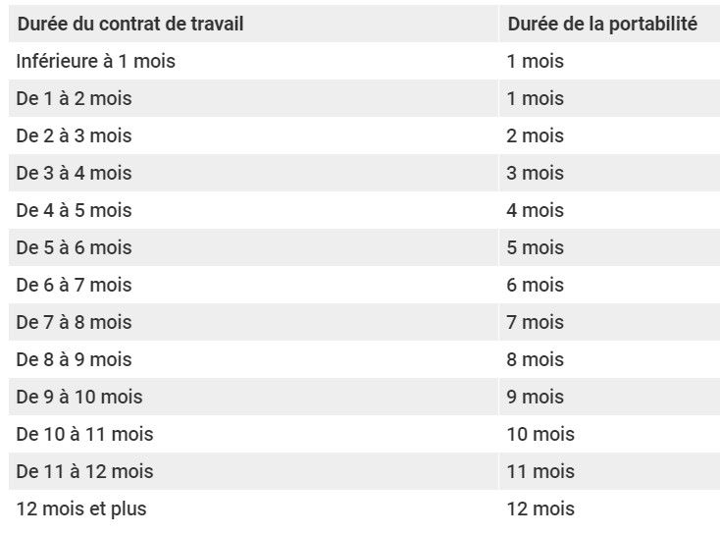The image size is (720, 535).
Task: Click the "De 11 à 12 mois" cell
Action: pos(84,472)
